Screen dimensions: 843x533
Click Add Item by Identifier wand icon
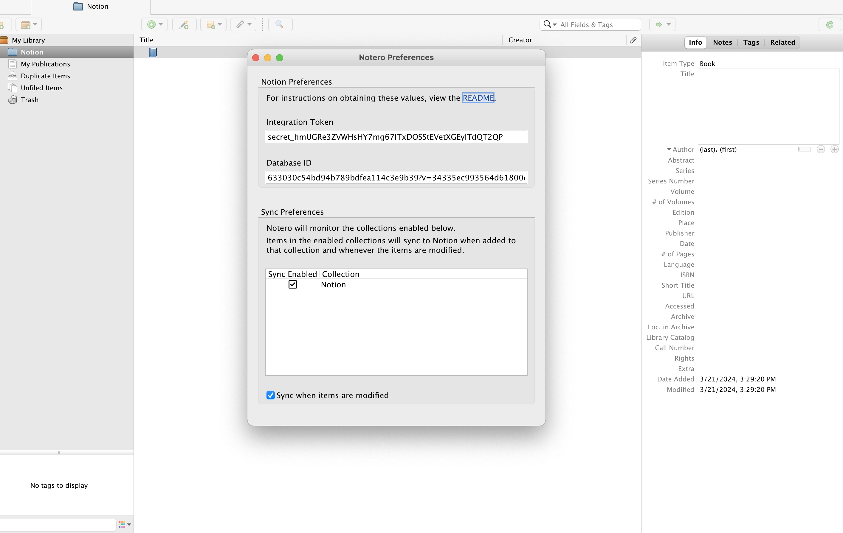tap(184, 24)
